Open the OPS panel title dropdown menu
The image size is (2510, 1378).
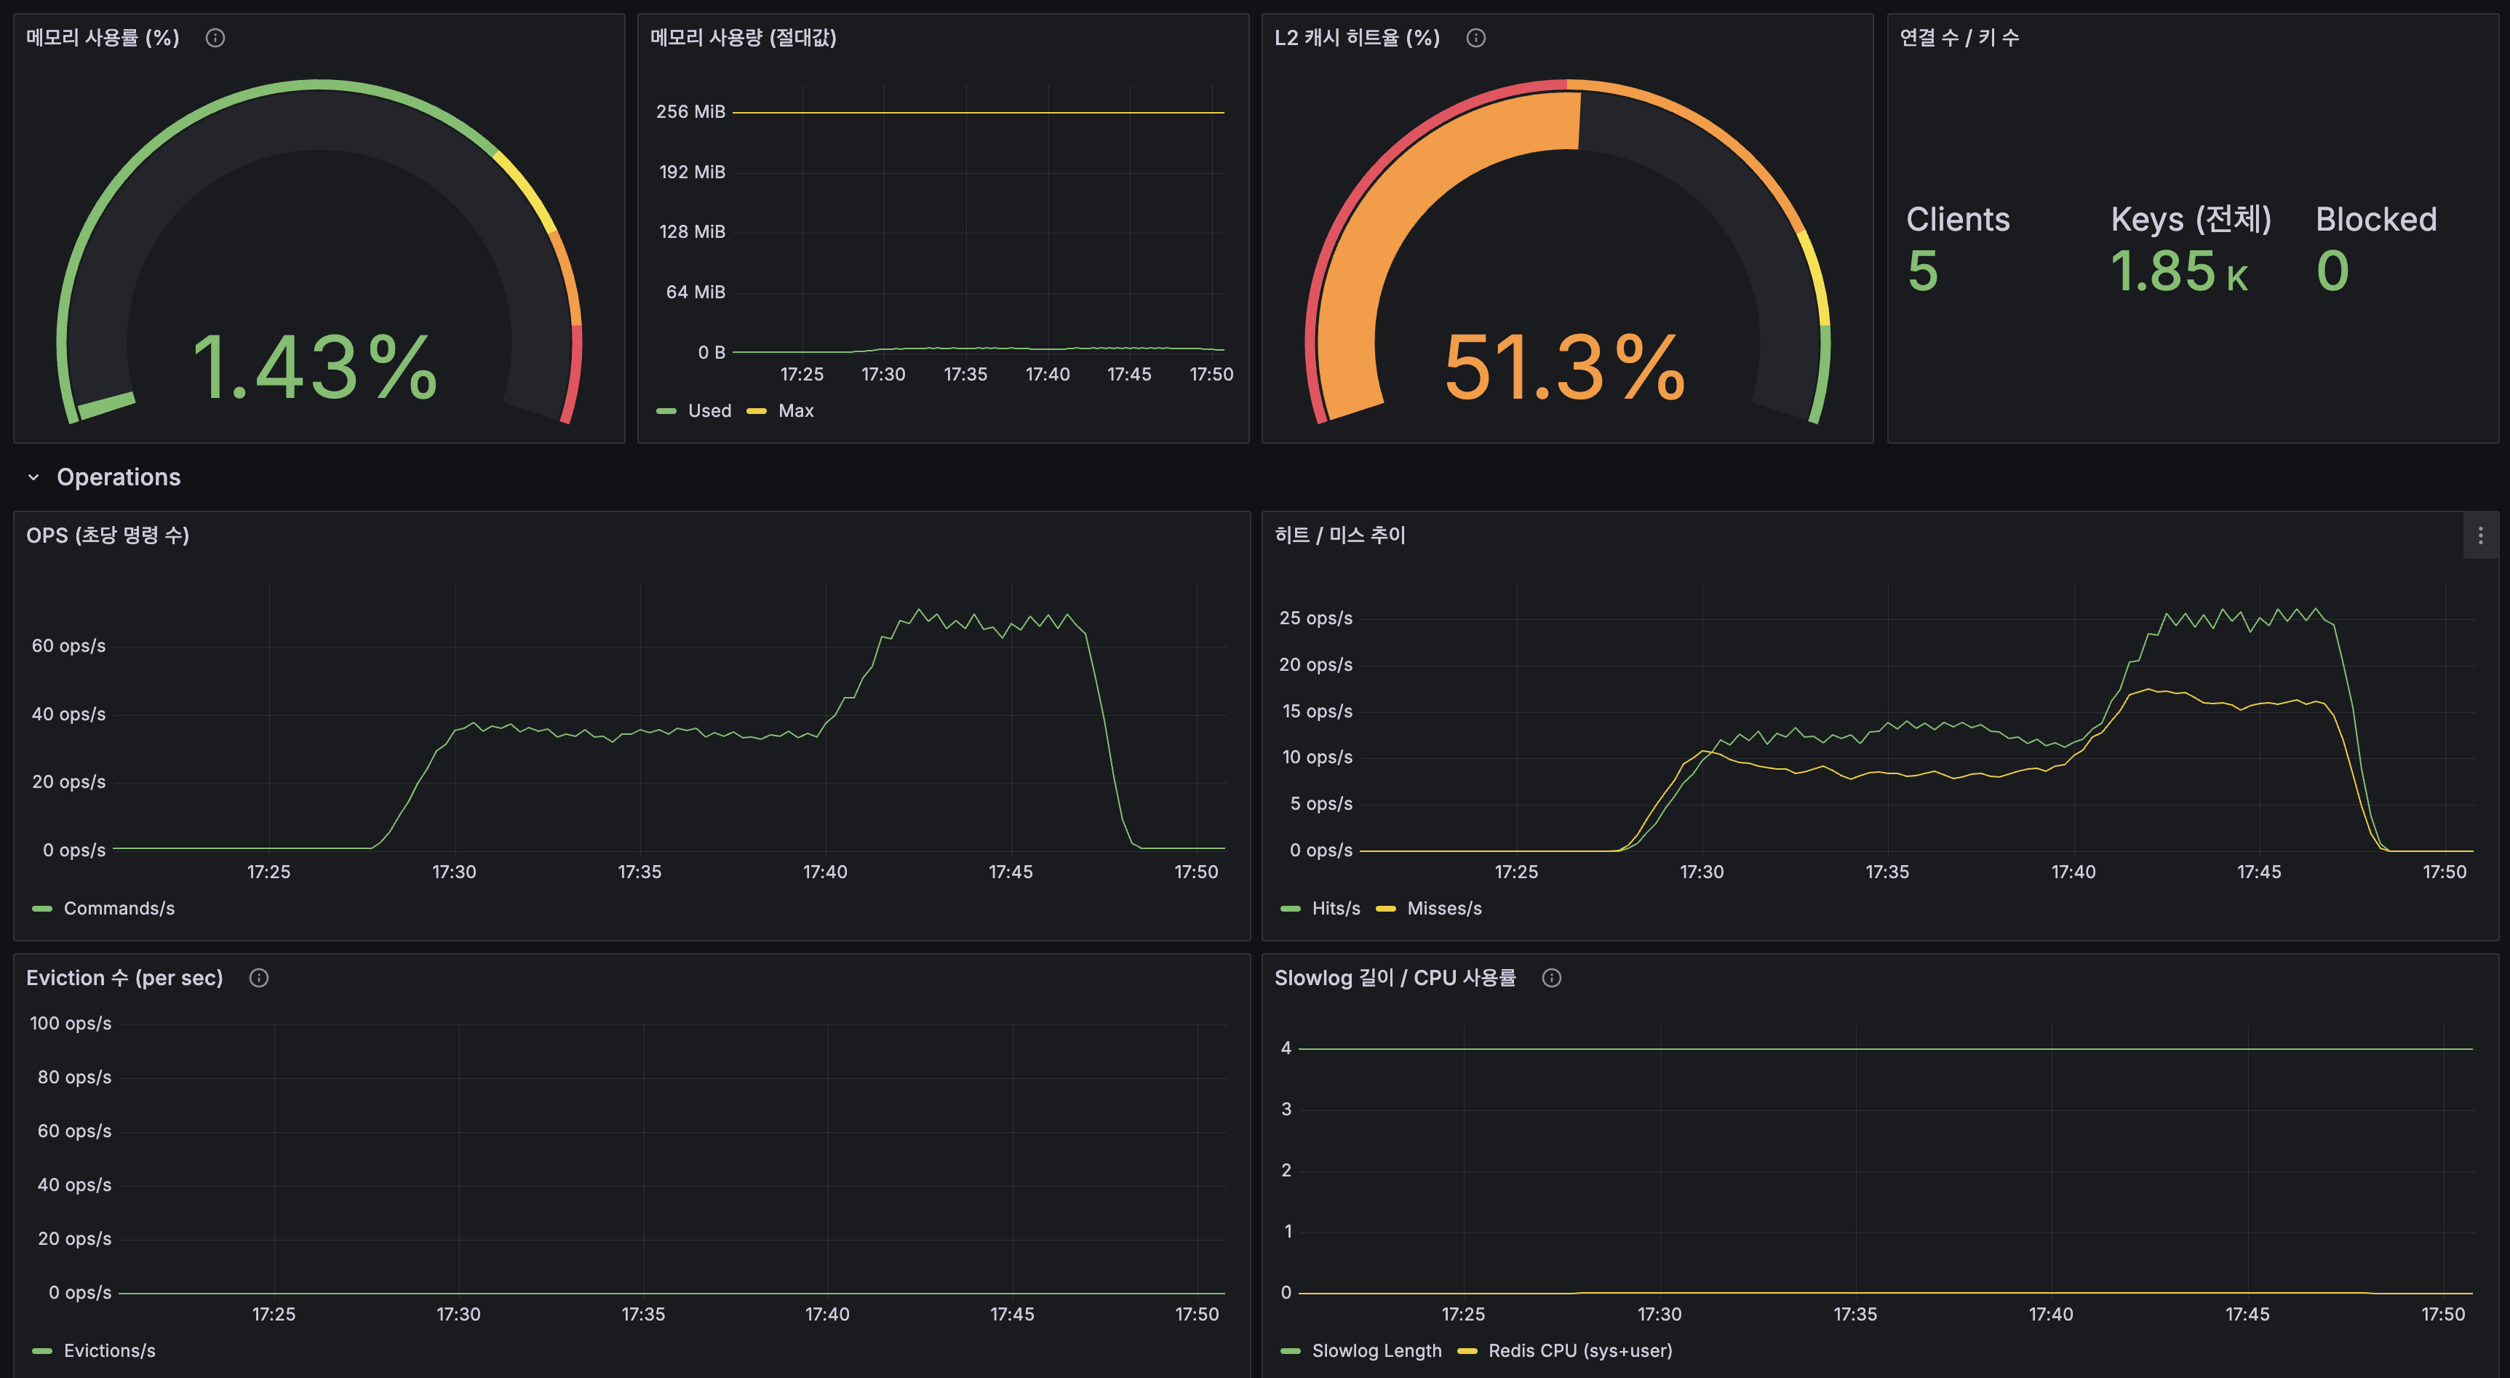coord(107,534)
